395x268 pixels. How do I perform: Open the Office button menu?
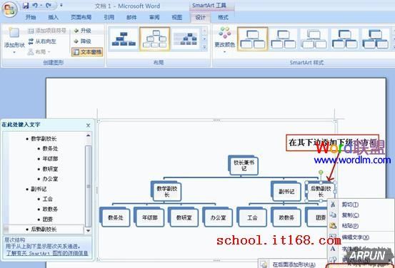tap(9, 9)
